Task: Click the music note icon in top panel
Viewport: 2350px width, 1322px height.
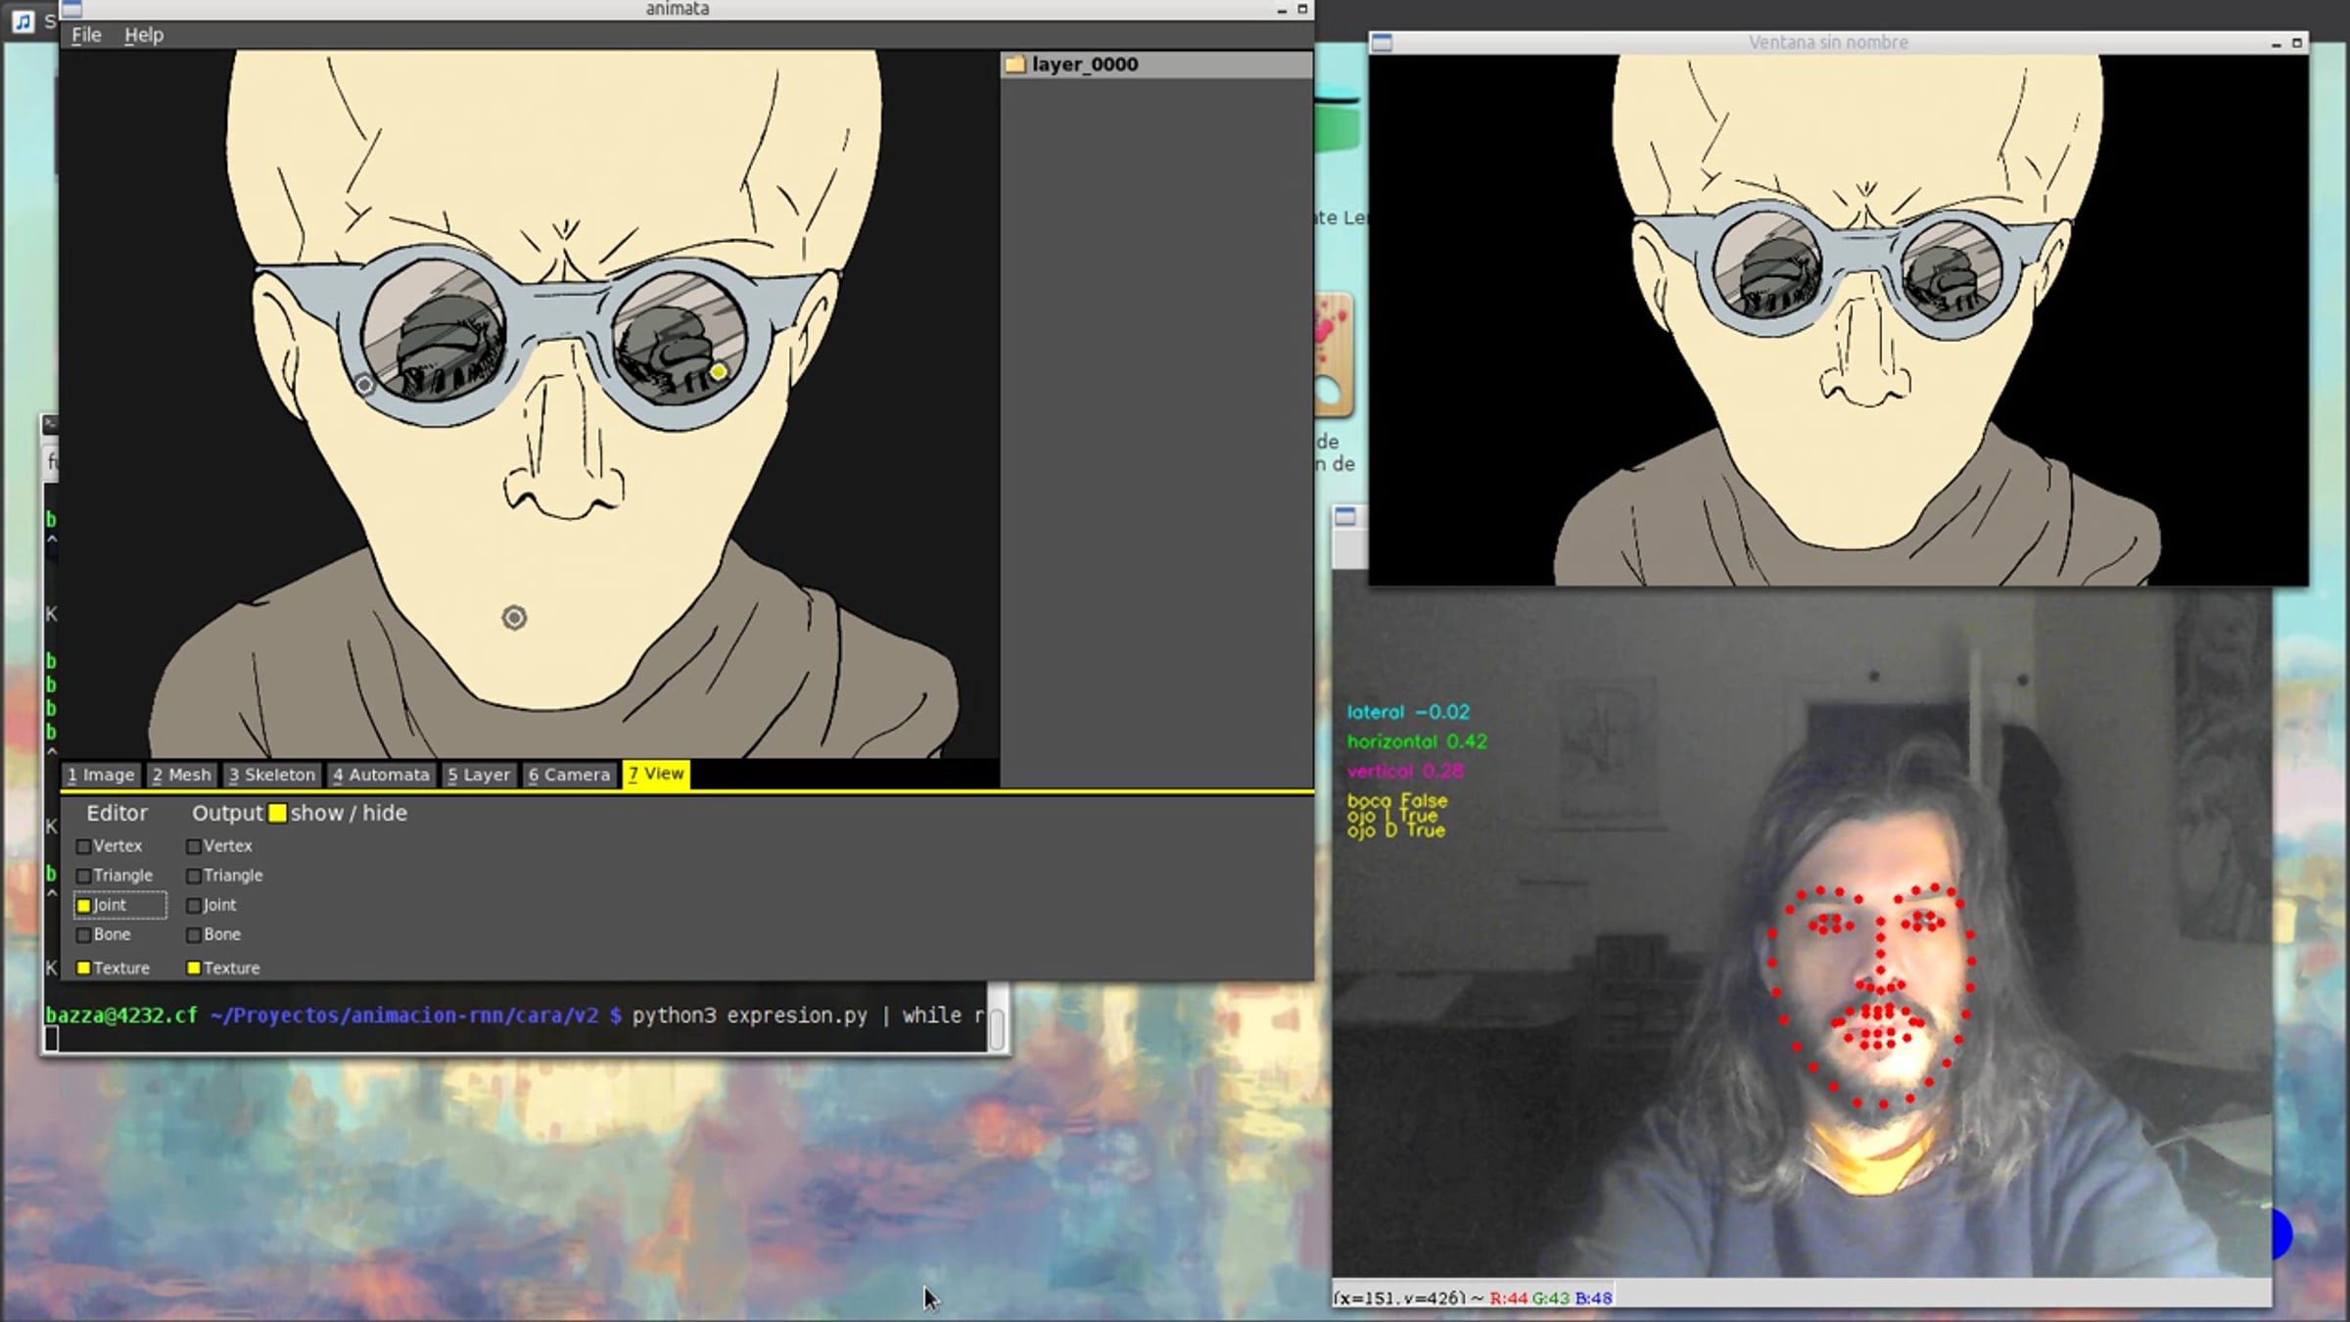Action: point(23,21)
